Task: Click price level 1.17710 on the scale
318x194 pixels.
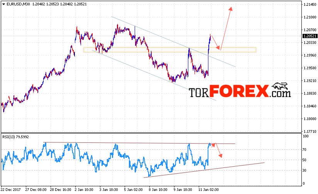Action: pyautogui.click(x=310, y=132)
